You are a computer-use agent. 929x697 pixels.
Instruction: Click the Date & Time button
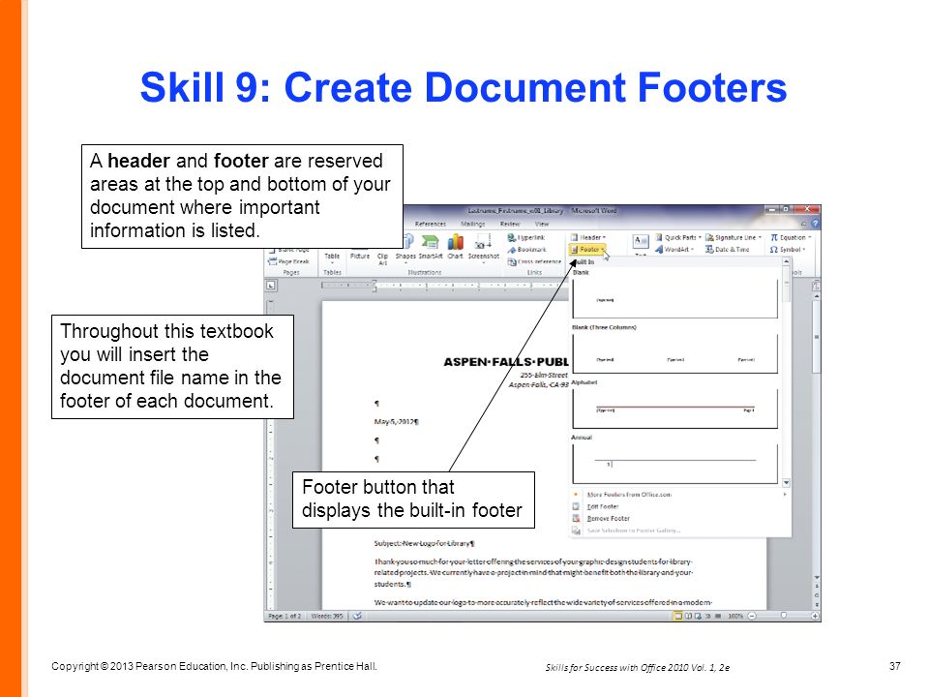728,250
